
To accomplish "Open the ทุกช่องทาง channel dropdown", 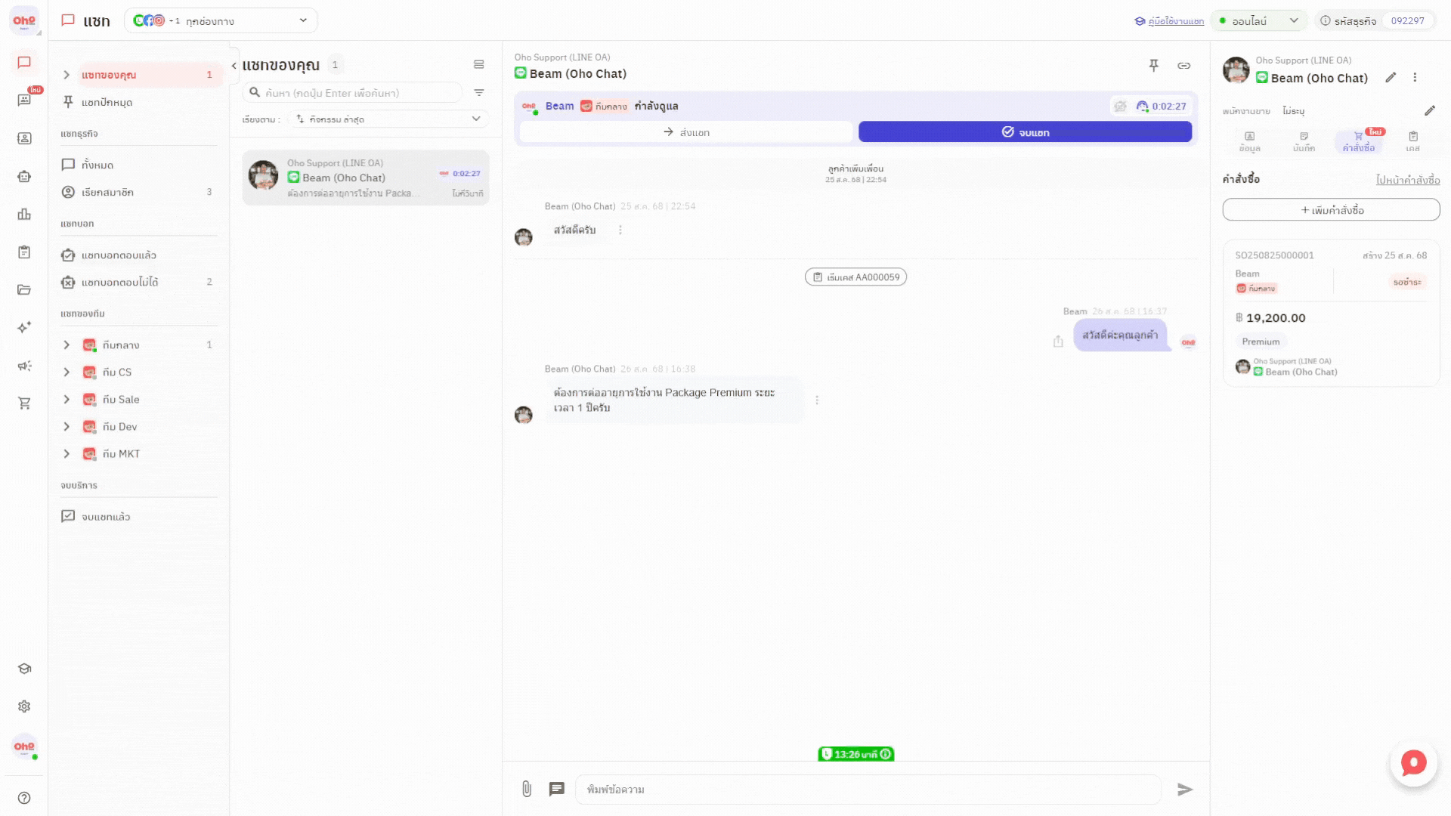I will coord(221,21).
